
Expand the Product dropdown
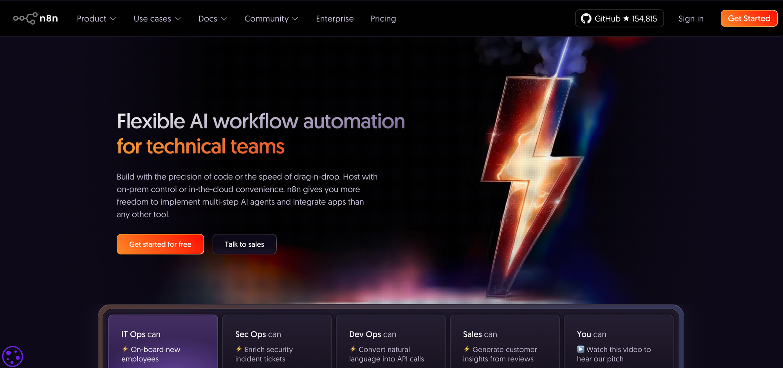pos(96,18)
